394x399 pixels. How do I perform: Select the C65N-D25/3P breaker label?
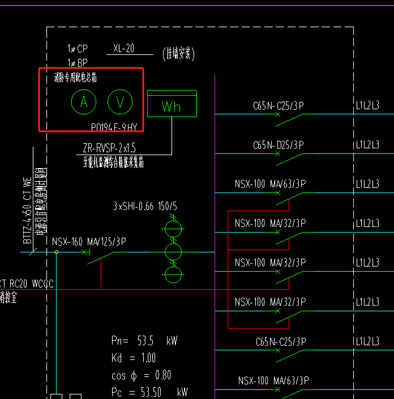click(x=278, y=145)
